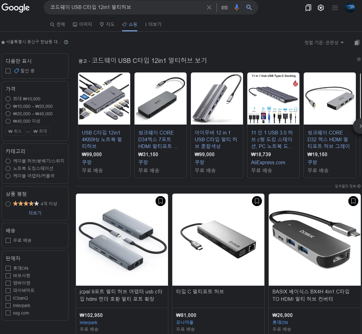This screenshot has width=362, height=334.
Task: Open the Google account avatar
Action: 350,8
